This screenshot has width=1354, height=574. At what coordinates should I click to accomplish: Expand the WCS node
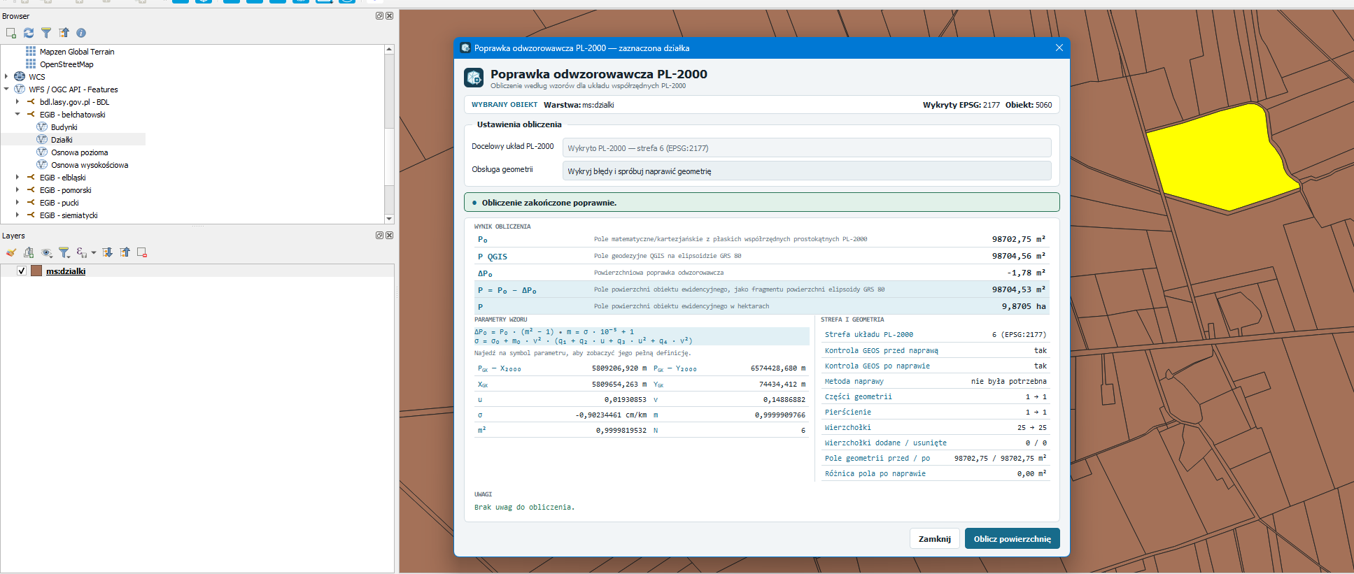click(6, 77)
